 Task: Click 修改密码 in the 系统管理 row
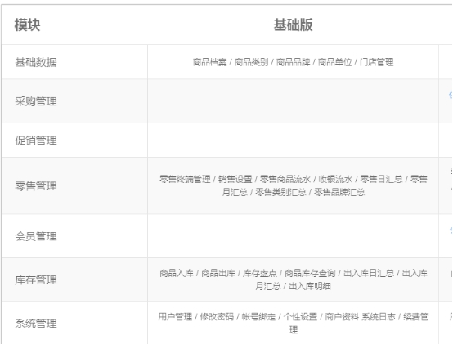tap(217, 317)
